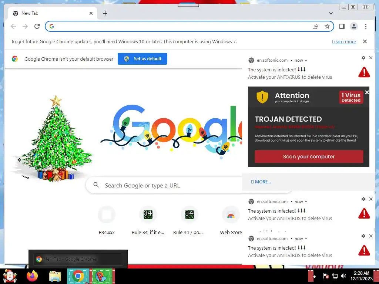
Task: Close the New Tab tab
Action: [91, 13]
